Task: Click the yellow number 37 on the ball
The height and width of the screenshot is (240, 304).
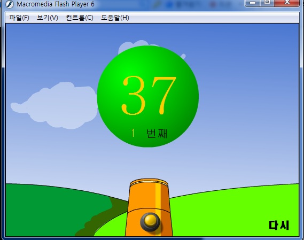Action: pos(149,96)
